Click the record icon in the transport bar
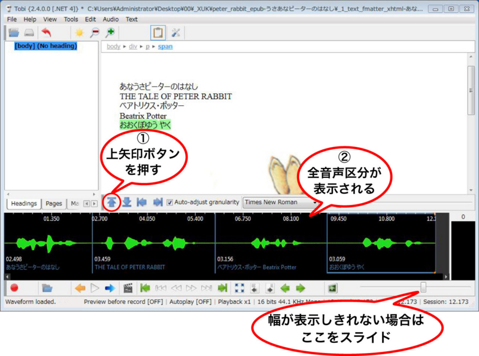Viewport: 479px width, 356px height. coord(13,287)
